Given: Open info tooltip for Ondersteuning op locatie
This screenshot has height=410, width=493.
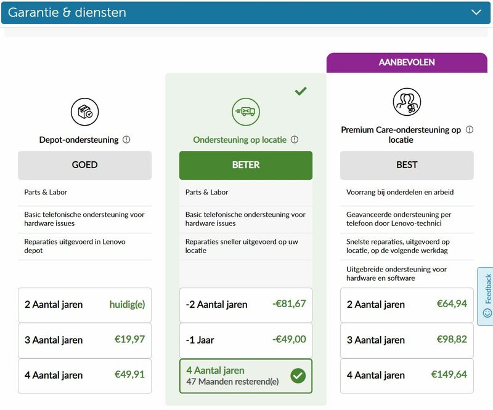Looking at the screenshot, I should pos(295,140).
